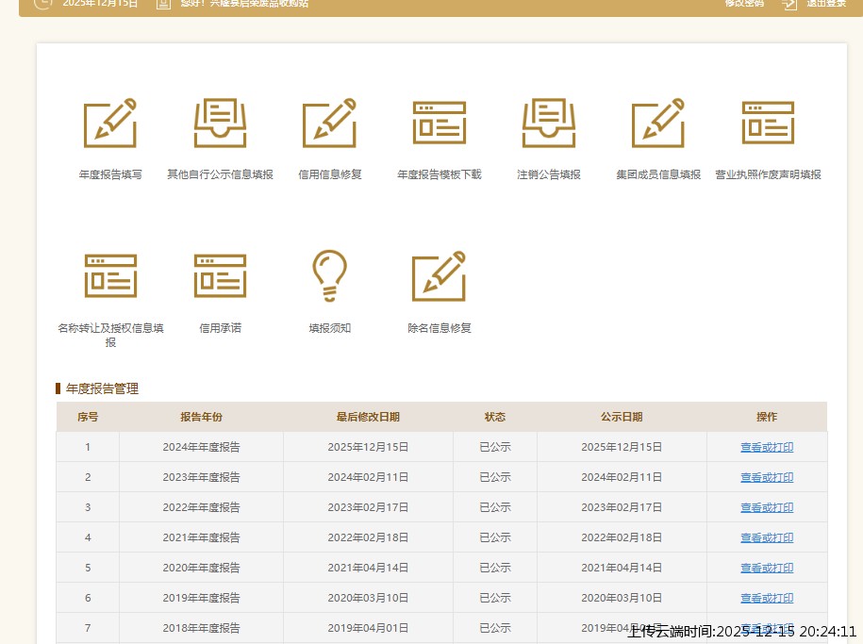
Task: Open the 信用承诺 icon
Action: click(x=220, y=276)
